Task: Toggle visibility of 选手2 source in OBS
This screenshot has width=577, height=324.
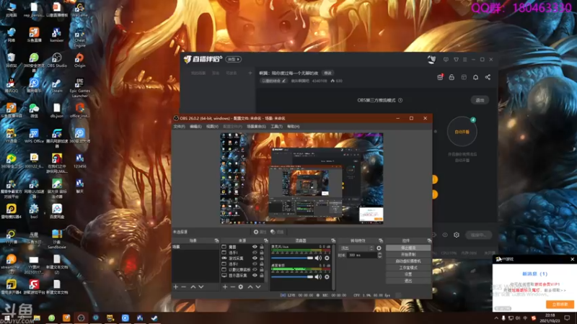Action: click(x=255, y=264)
